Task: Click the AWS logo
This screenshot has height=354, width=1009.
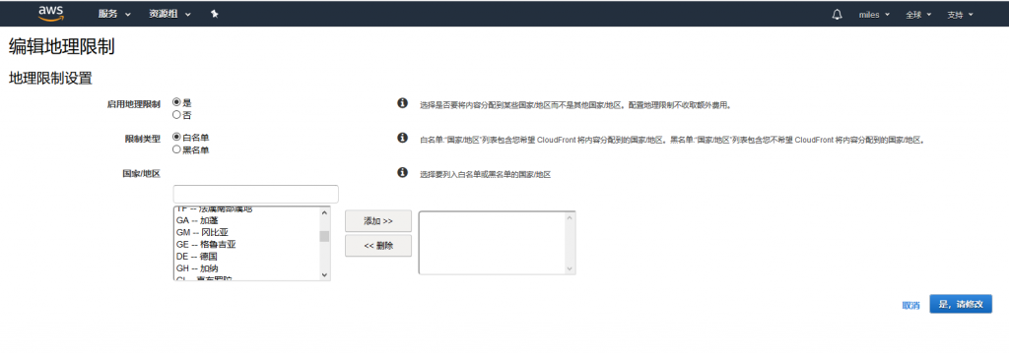Action: 51,14
